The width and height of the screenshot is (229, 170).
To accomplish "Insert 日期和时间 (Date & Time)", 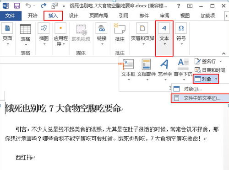I will coord(210,70).
